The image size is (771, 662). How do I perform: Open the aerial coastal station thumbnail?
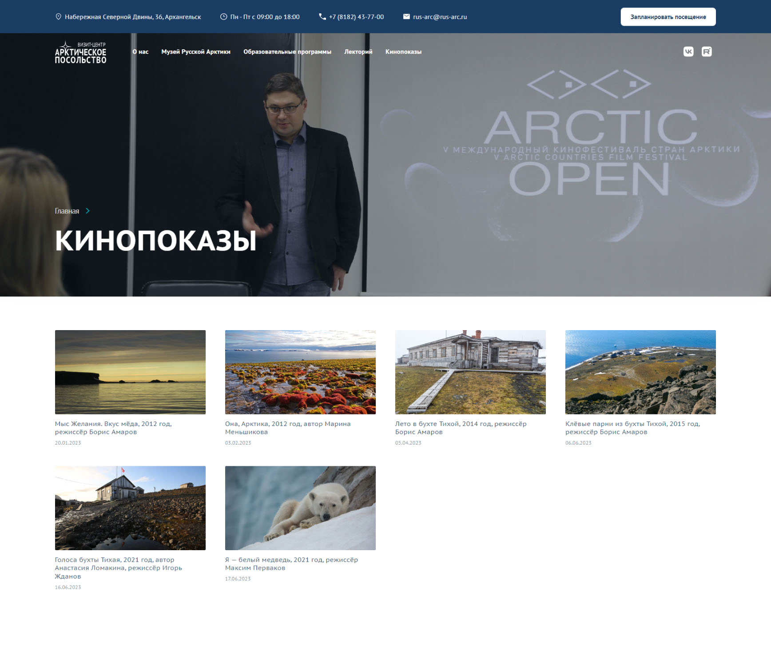640,372
